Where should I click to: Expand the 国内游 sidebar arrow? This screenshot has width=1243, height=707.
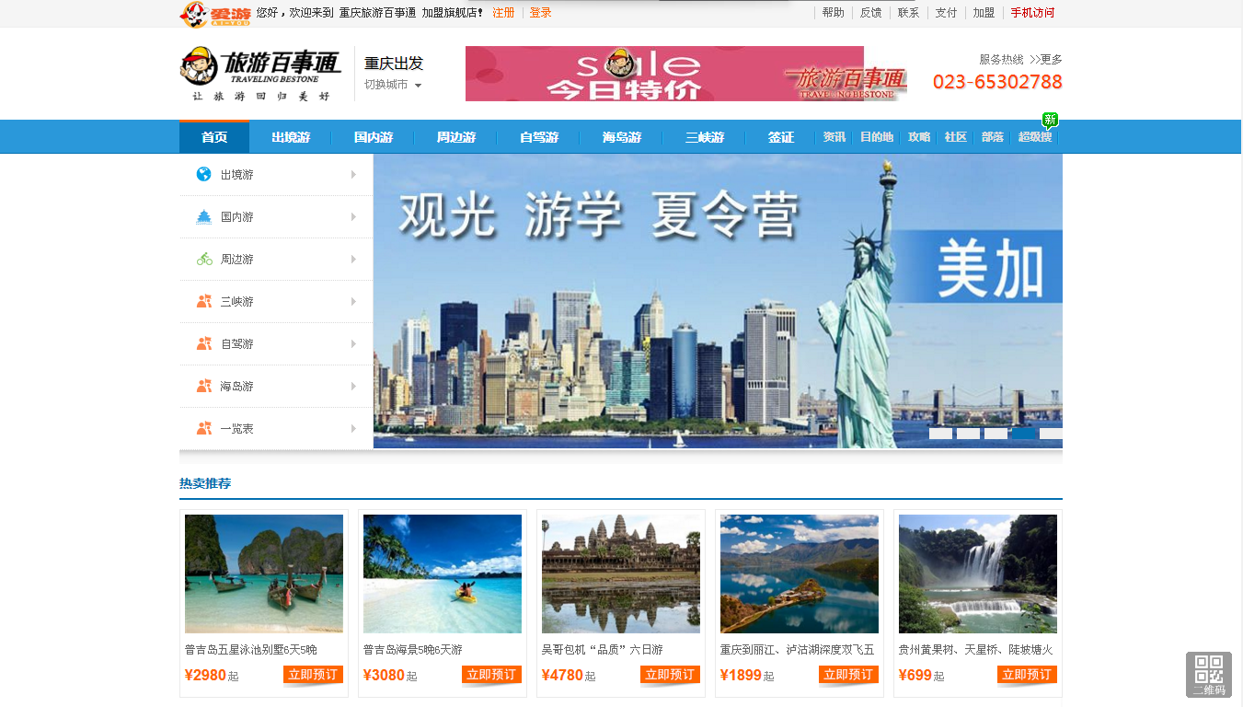[353, 216]
